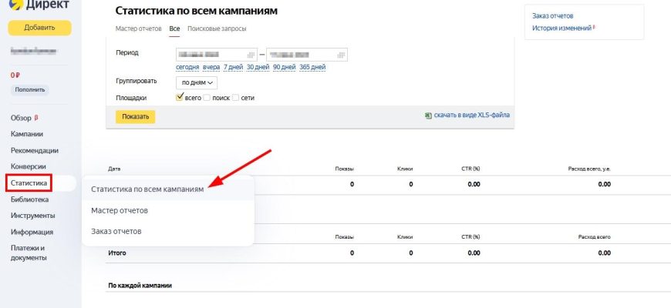Toggle the 'всего' platforms checkbox
Viewport: 671px width, 308px height.
180,98
